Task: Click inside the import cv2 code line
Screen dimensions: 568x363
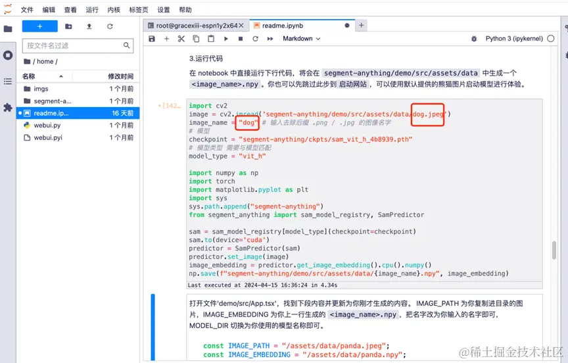Action: pyautogui.click(x=208, y=106)
